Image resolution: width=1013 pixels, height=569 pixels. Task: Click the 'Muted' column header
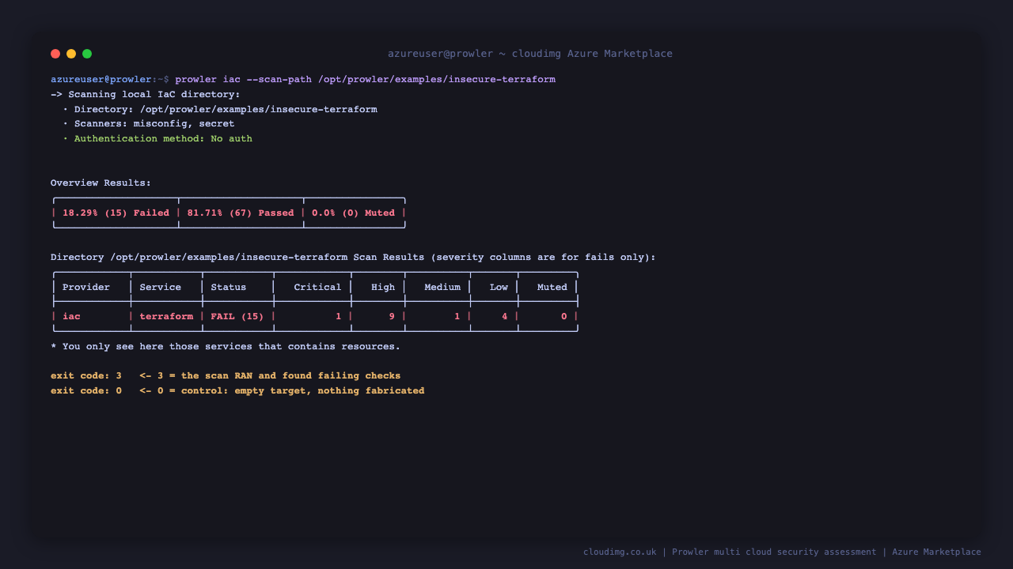(x=552, y=288)
